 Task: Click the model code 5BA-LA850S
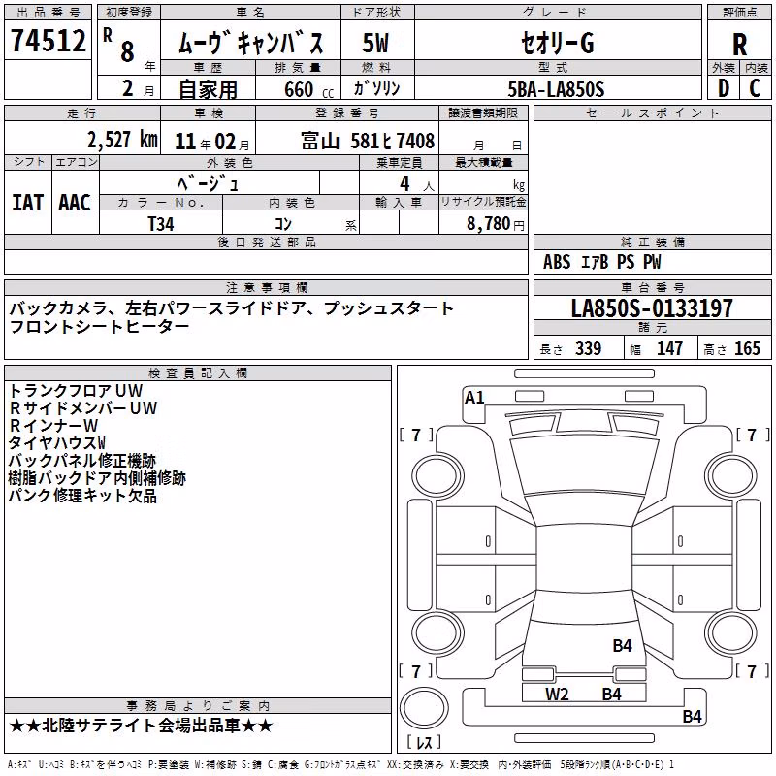coord(556,89)
